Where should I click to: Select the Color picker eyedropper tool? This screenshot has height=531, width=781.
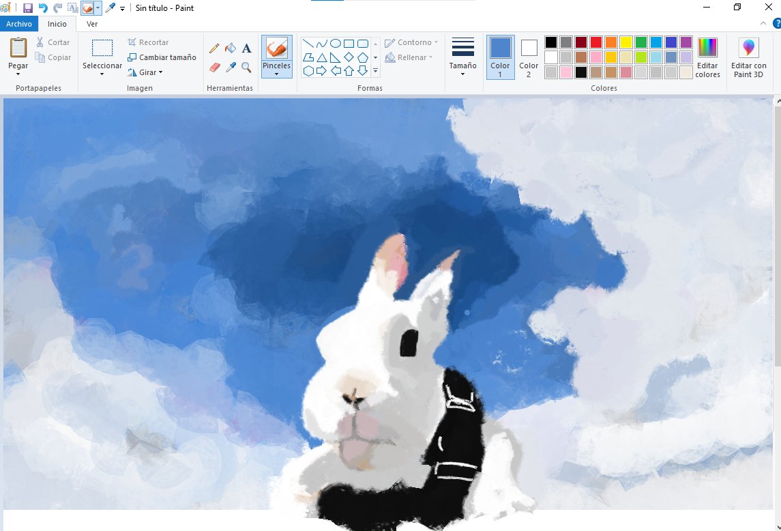click(x=230, y=67)
